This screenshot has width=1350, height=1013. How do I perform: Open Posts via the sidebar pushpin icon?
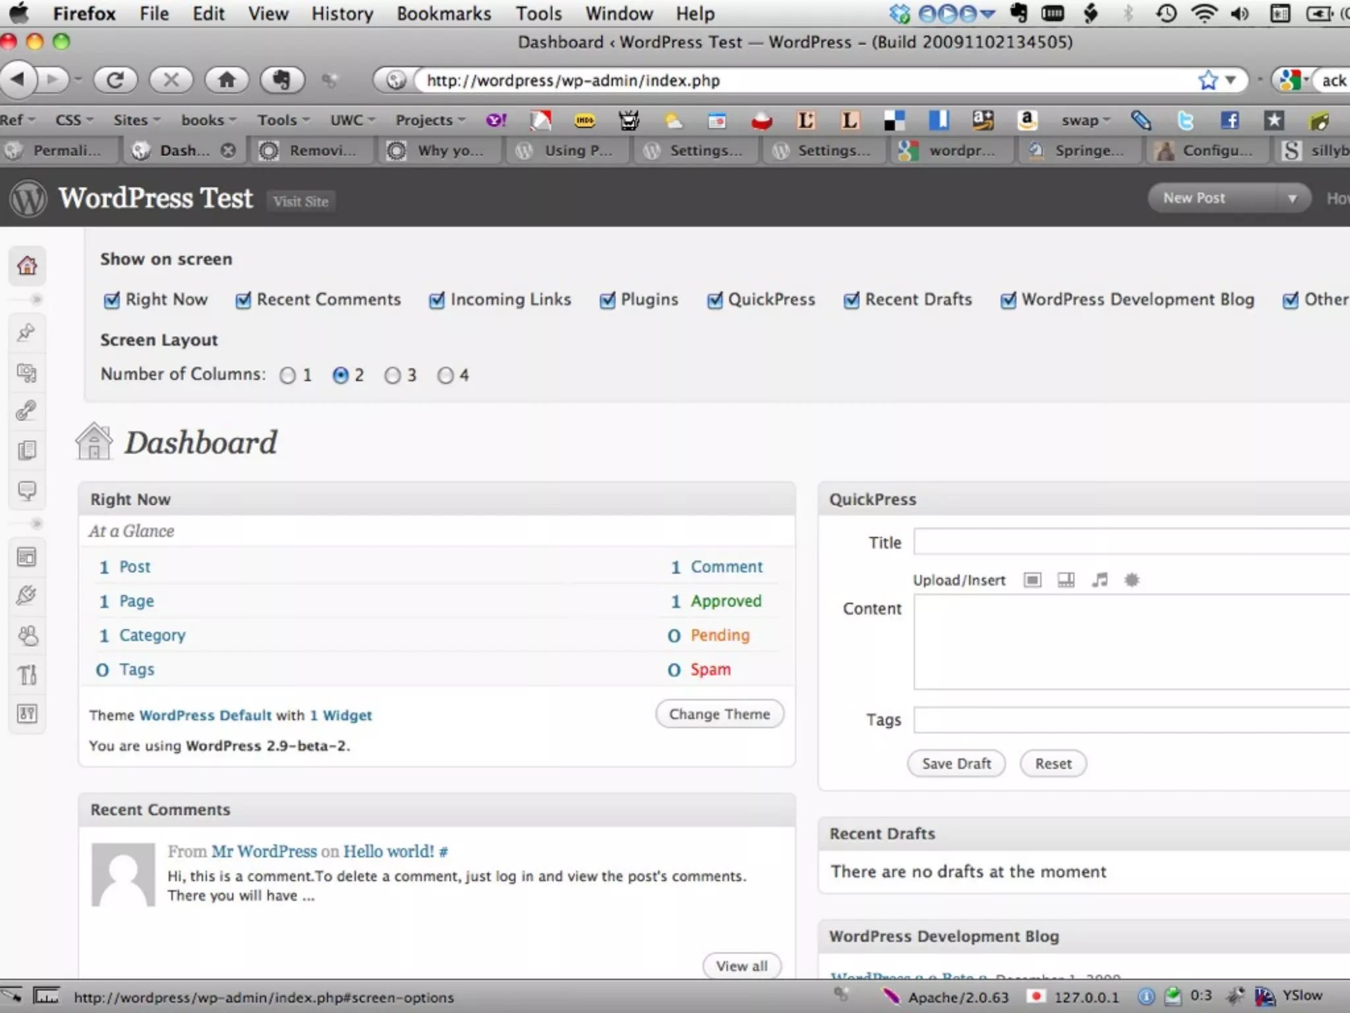[x=26, y=332]
